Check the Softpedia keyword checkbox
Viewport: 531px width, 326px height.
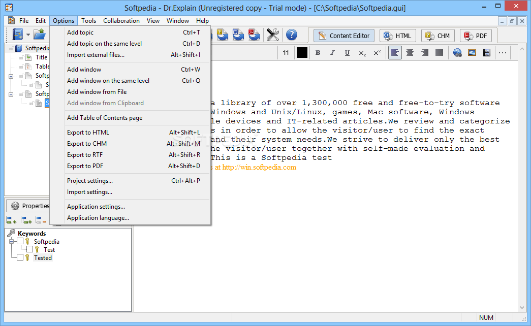tap(20, 241)
